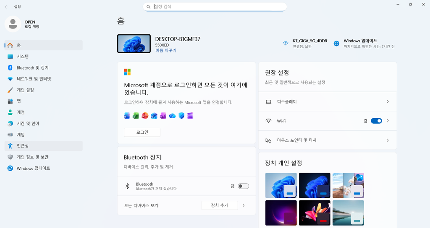Click the 이름 바꾸기 link
This screenshot has width=430, height=228.
pos(166,50)
